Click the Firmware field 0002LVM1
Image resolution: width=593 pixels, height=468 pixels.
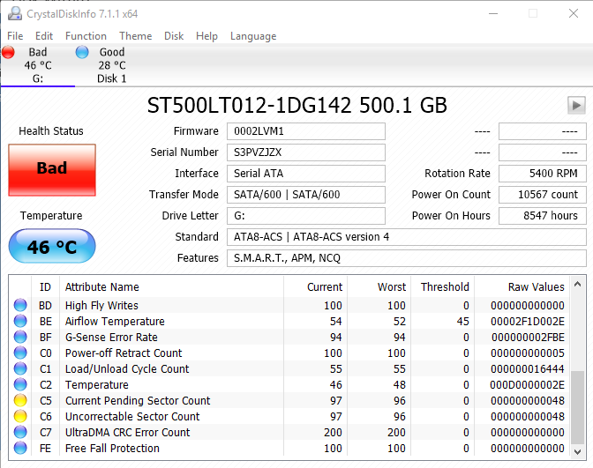[306, 131]
